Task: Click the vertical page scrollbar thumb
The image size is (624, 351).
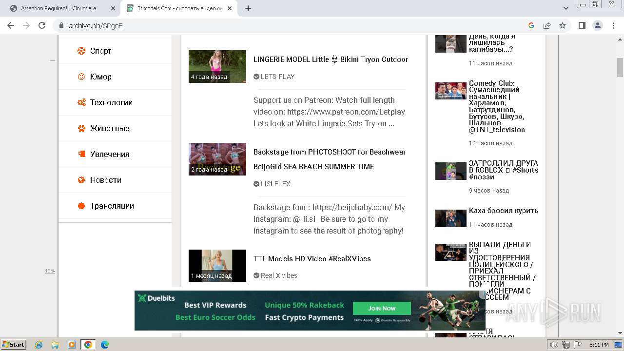Action: click(620, 67)
